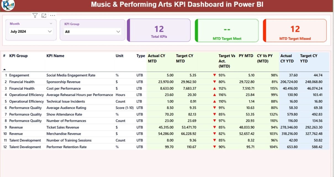The width and height of the screenshot is (334, 177).
Task: Click the small chevron beside the Month slicer title
Action: point(51,24)
